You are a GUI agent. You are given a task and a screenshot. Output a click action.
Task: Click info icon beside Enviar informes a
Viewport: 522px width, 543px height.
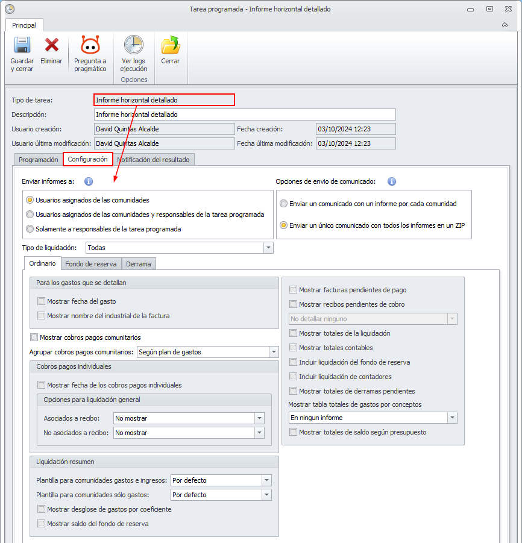point(89,181)
